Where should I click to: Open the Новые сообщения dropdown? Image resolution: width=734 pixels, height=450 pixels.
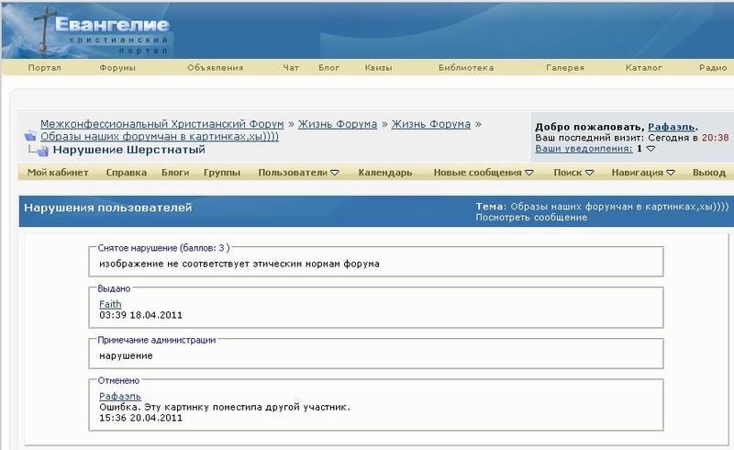pos(484,173)
